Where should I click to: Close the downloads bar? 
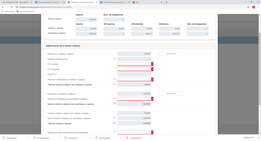258,138
